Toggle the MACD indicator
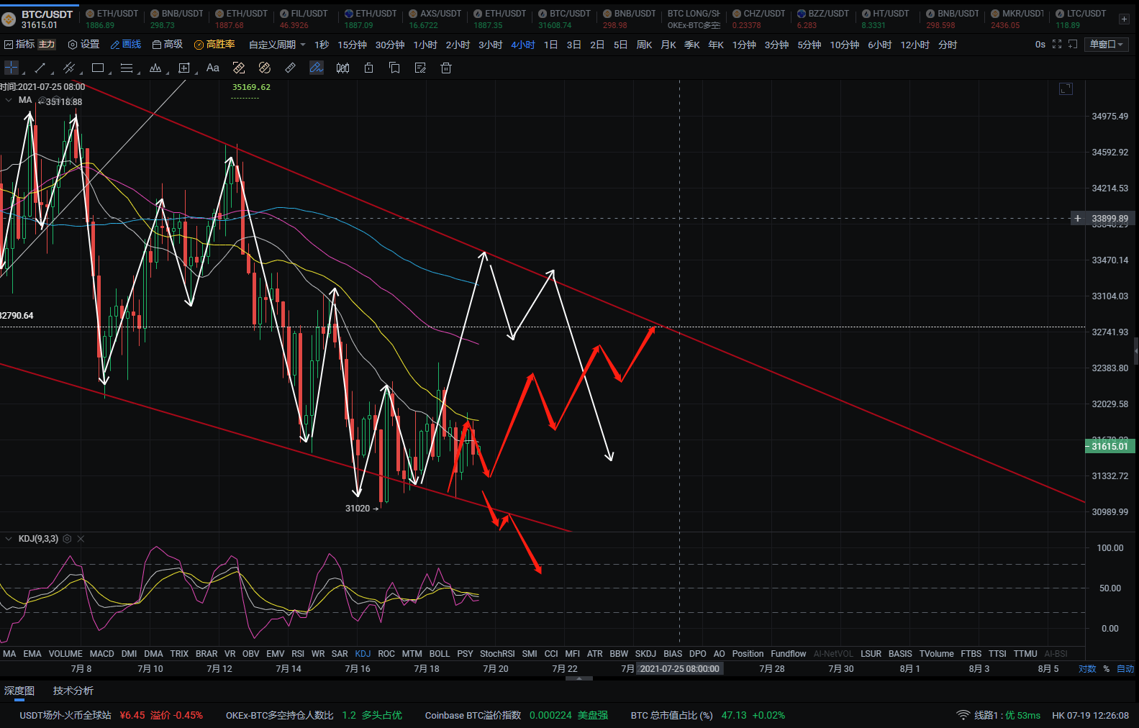This screenshot has height=728, width=1139. 102,654
